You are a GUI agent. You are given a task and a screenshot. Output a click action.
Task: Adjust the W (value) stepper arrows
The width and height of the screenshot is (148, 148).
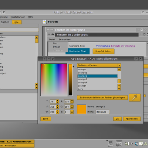point(57,112)
